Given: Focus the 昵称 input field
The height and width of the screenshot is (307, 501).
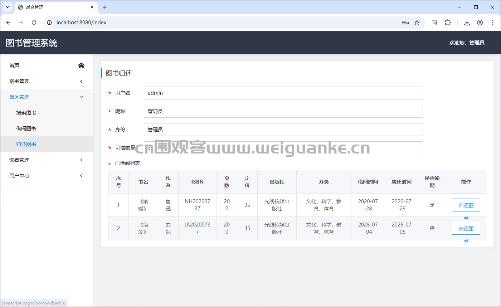Looking at the screenshot, I should [x=283, y=111].
